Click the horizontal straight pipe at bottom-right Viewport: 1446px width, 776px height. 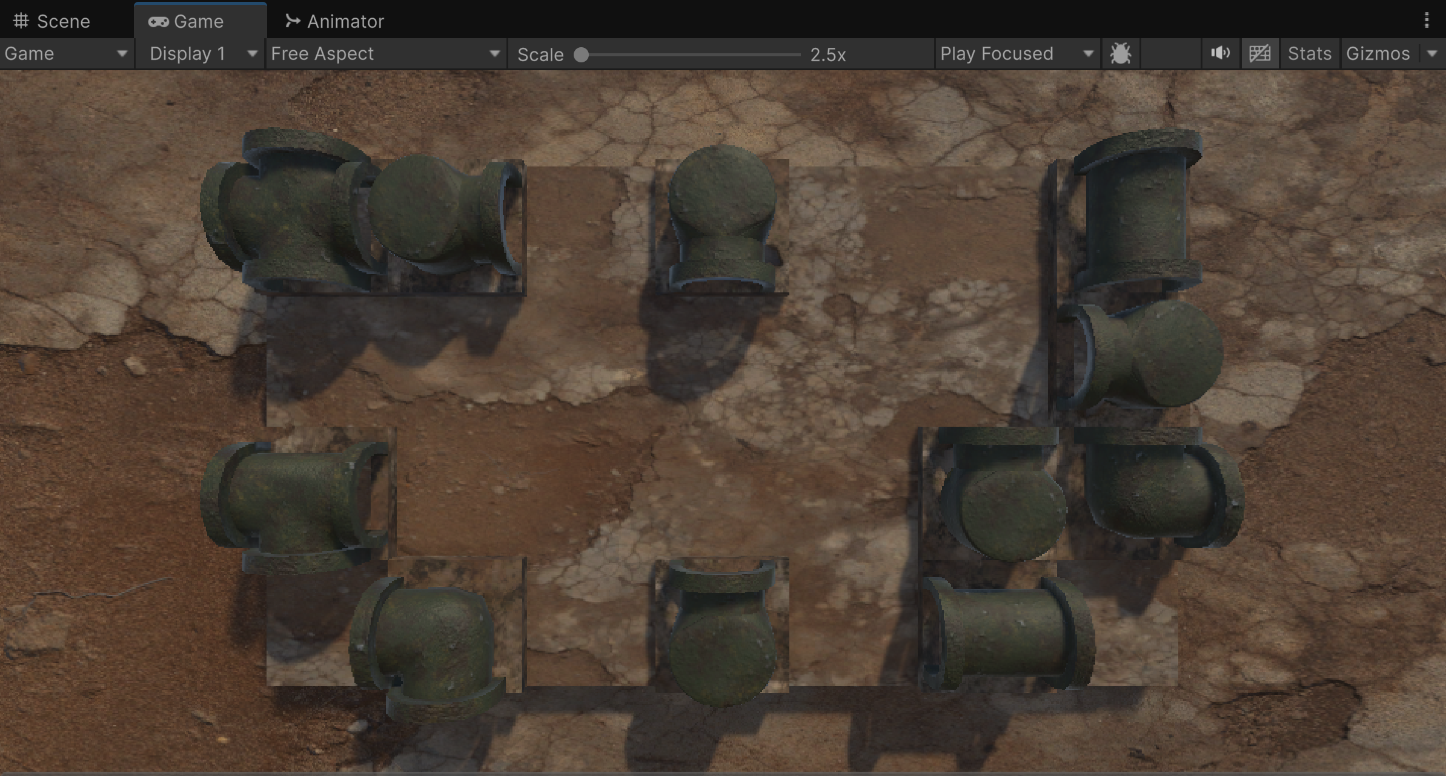point(1009,633)
